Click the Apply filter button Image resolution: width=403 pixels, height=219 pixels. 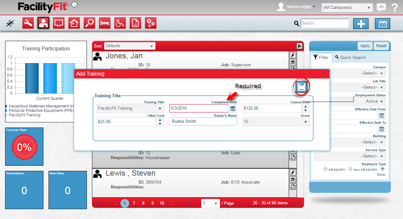click(365, 46)
